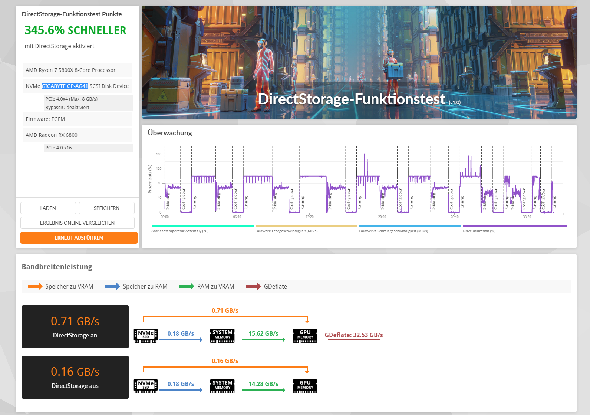Viewport: 590px width, 415px height.
Task: Toggle Laufwerks-Schreibgeschwindigkeit legend series
Action: coord(410,228)
